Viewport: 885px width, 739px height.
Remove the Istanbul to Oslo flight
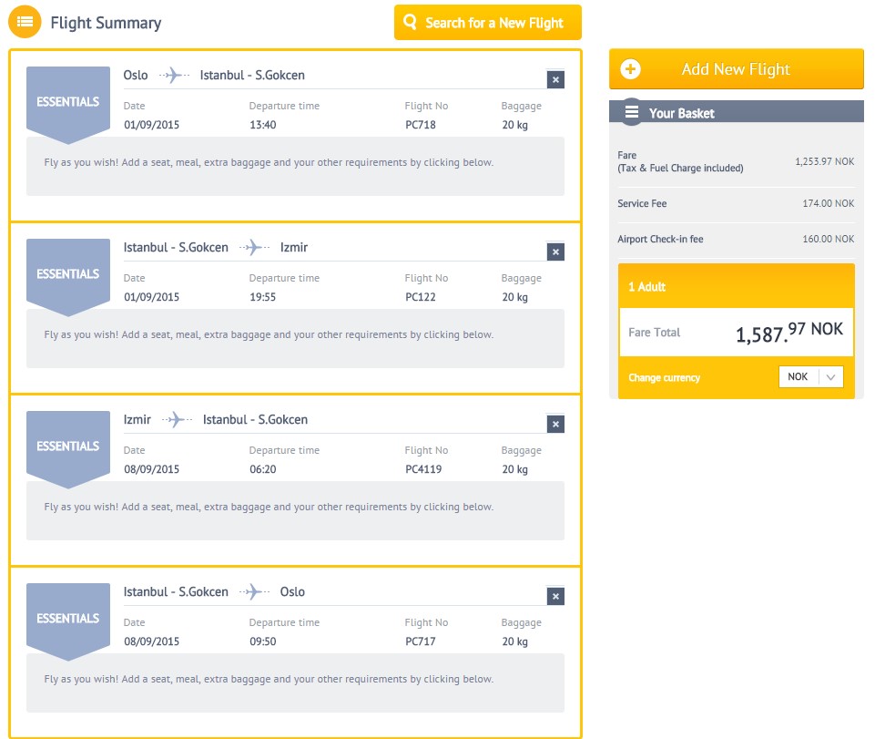coord(556,597)
